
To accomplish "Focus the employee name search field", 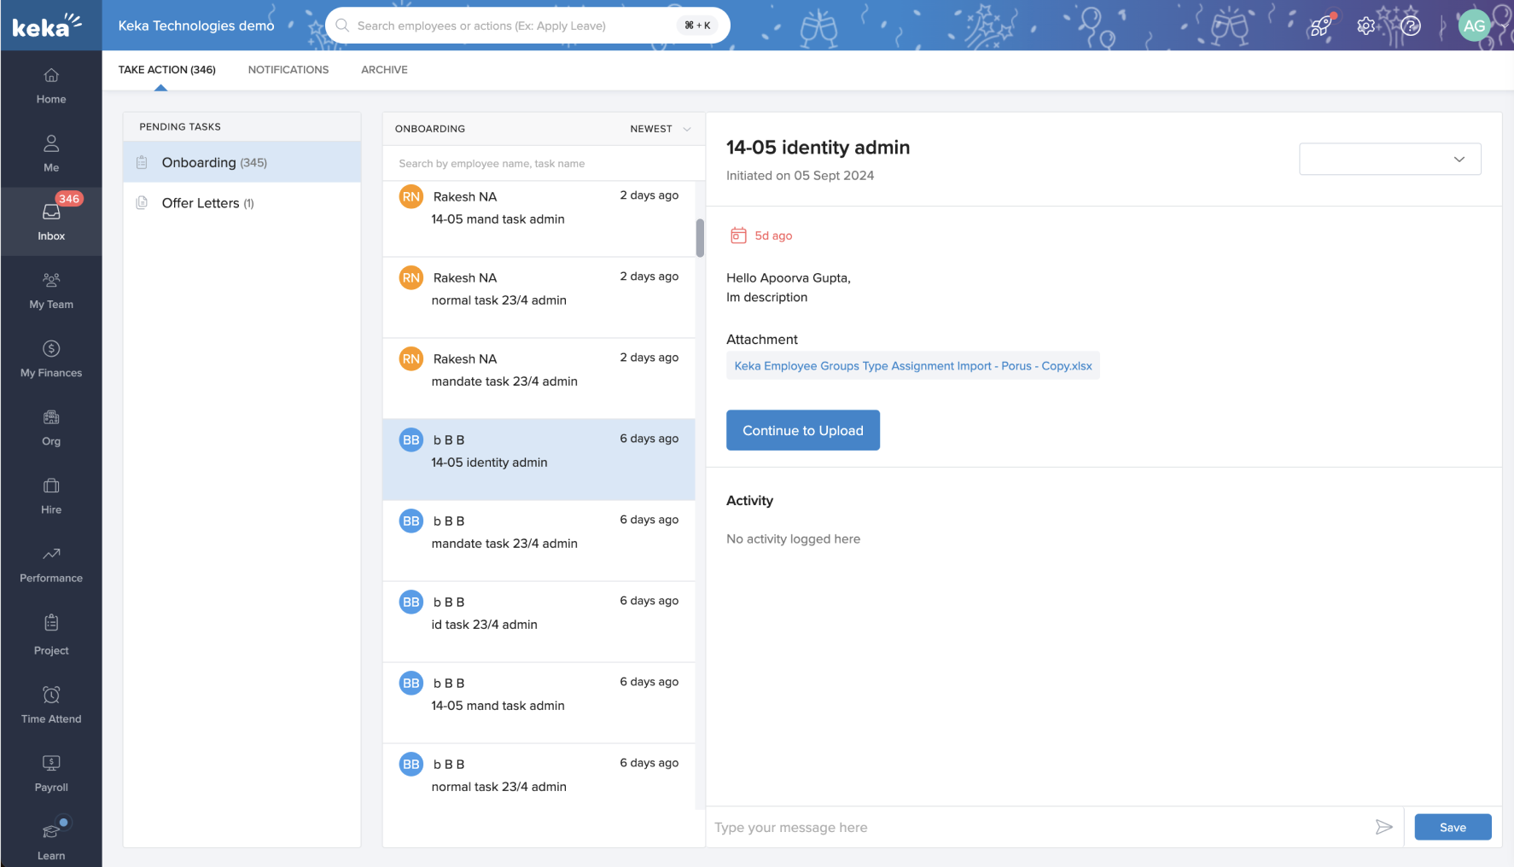I will pyautogui.click(x=543, y=164).
